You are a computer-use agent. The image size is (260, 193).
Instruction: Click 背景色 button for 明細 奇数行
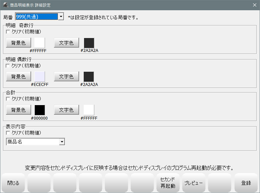coord(19,43)
